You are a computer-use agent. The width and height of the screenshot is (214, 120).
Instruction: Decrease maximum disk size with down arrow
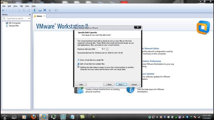(107, 50)
